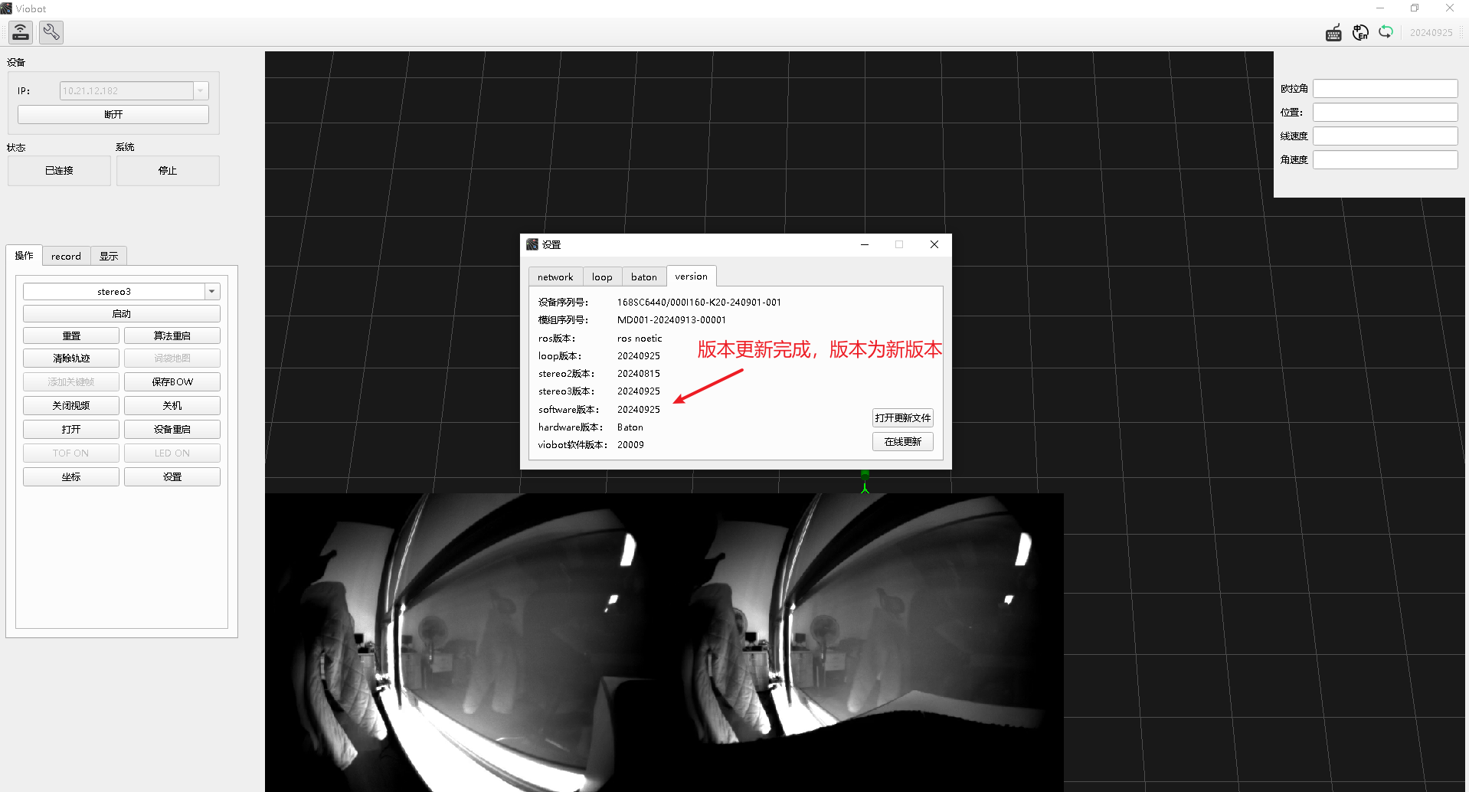1469x792 pixels.
Task: Click the device connection toolbar icon
Action: (x=21, y=32)
